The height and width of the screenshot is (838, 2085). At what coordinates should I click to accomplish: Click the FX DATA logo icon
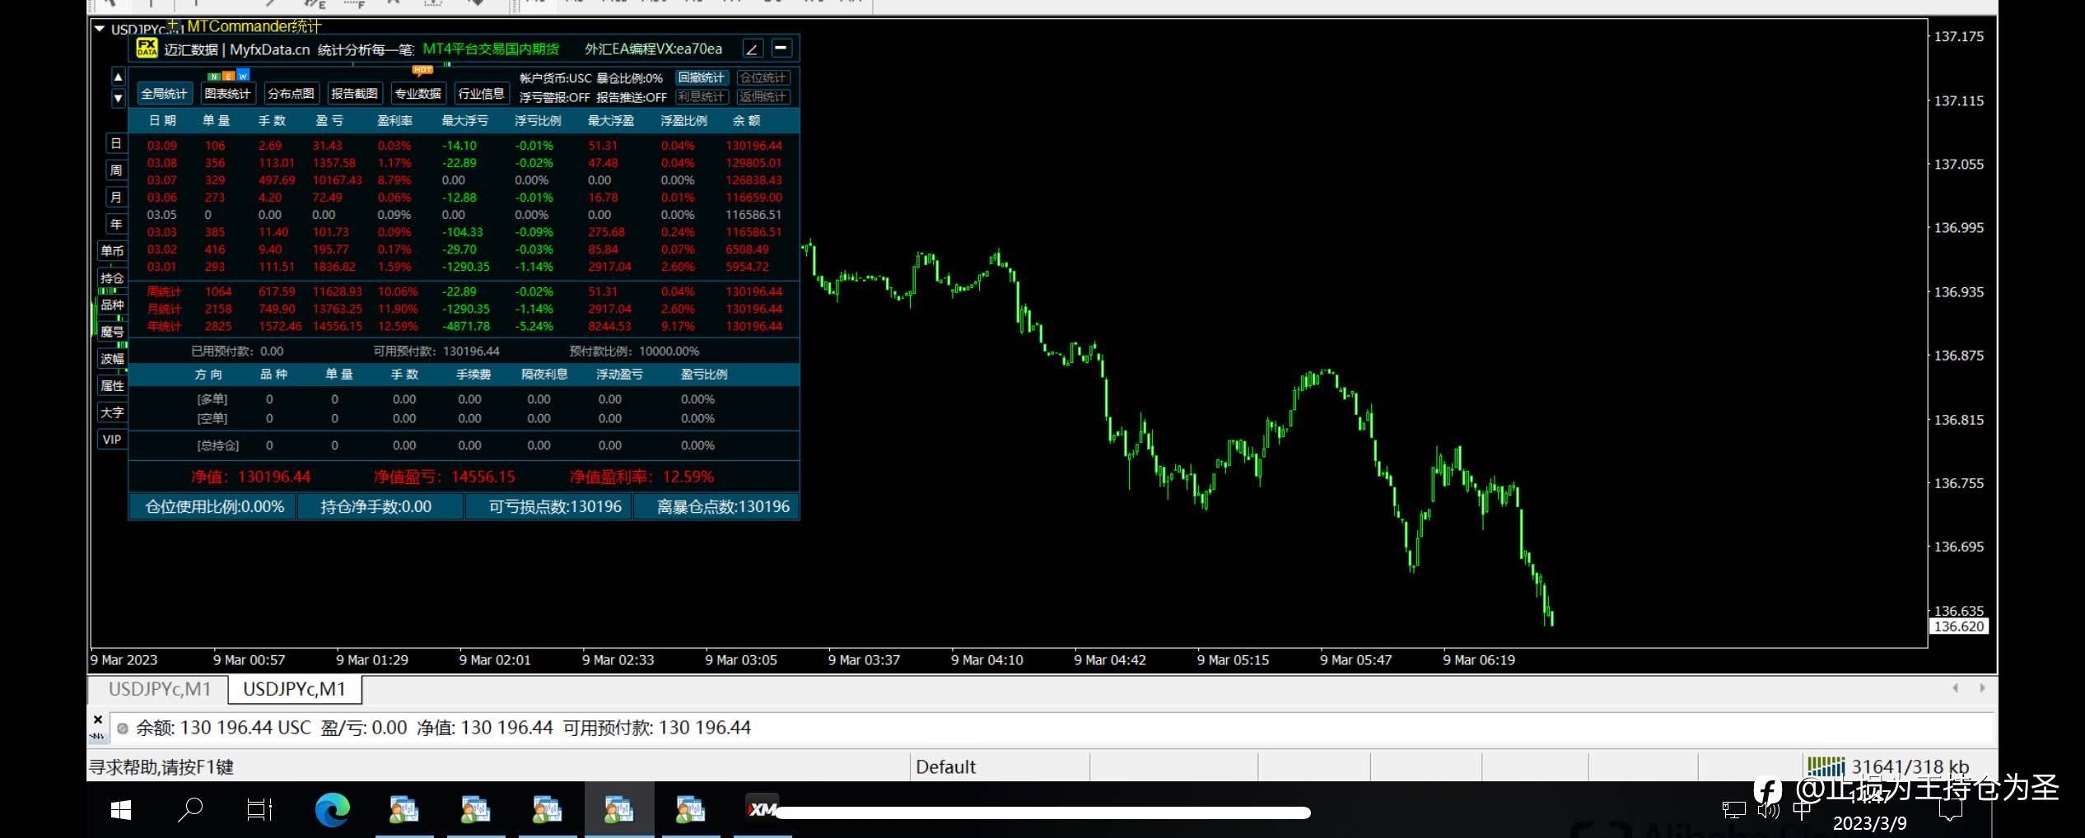(147, 48)
